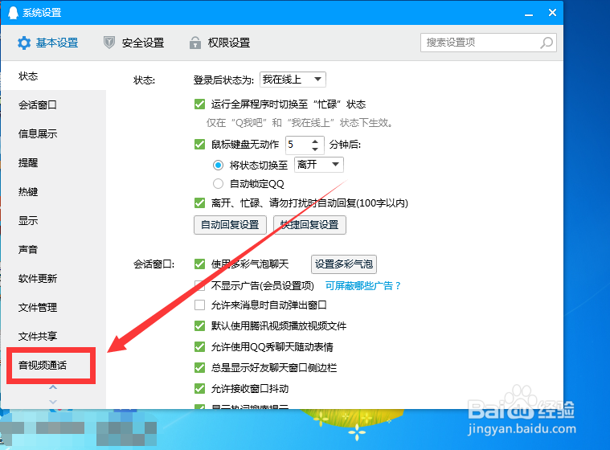Select 文件共享 in the sidebar
Screen dimensions: 610x450
(x=53, y=336)
